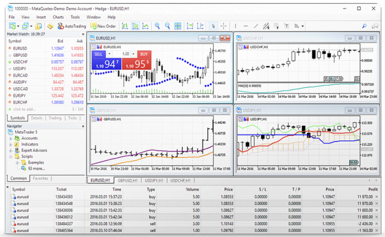Decrease trade volume with the down arrow
This screenshot has height=237, width=385.
click(x=109, y=54)
